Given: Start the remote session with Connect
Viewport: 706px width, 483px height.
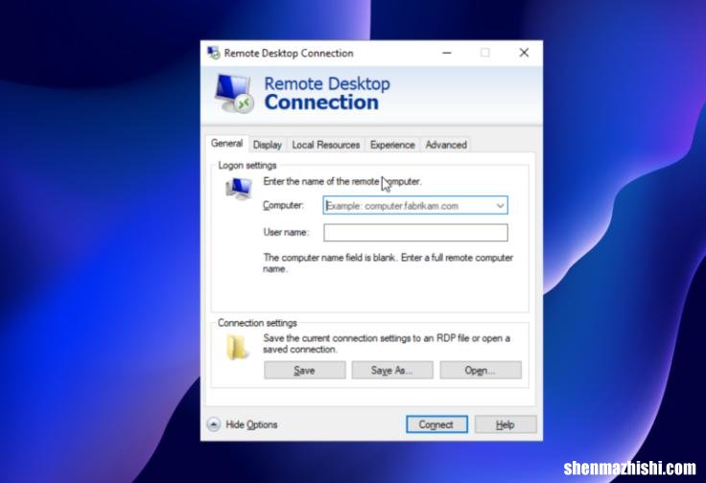Looking at the screenshot, I should click(436, 425).
